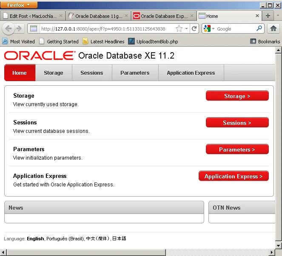282x256 pixels.
Task: Open the Most Visited bookmarks folder
Action: 18,42
